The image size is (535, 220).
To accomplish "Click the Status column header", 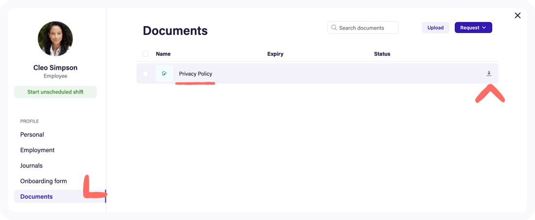I will point(382,54).
